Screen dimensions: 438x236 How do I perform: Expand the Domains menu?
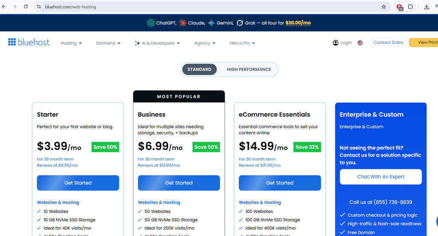(108, 43)
